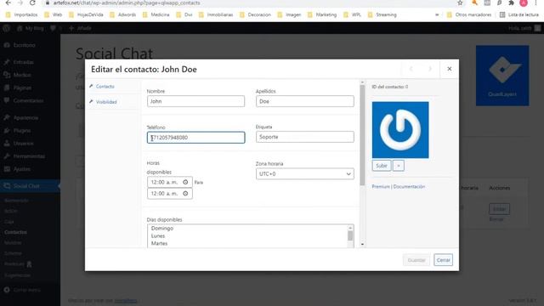Open the Marketing bookmarks folder
Screen dimensions: 544x306
coord(322,15)
